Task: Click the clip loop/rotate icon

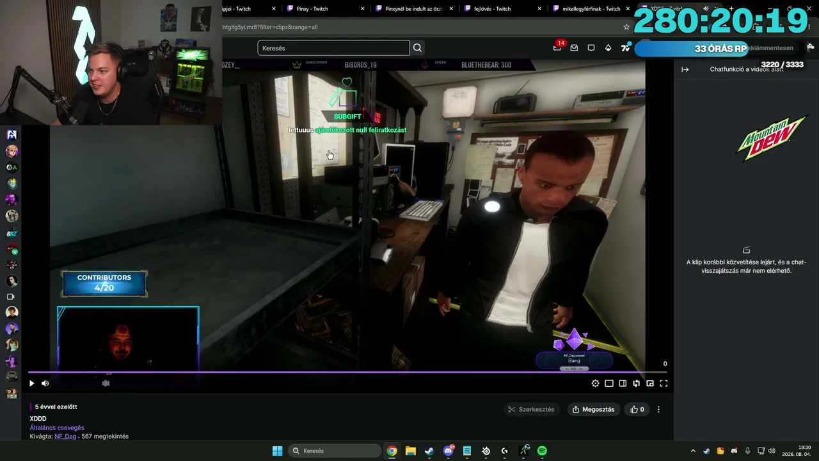Action: click(x=637, y=384)
